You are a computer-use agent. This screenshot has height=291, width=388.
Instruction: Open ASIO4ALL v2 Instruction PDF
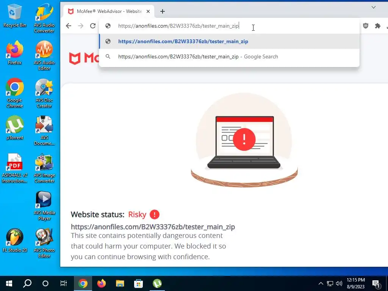click(15, 168)
